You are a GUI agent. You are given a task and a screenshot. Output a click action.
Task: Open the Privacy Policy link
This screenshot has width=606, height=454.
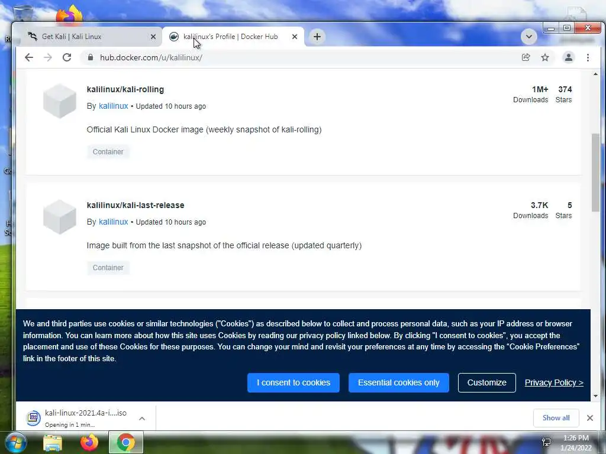point(554,382)
